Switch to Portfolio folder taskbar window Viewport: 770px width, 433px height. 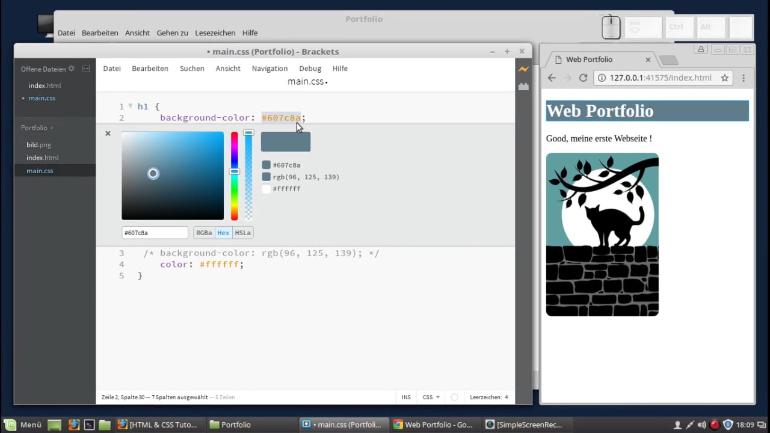[x=251, y=425]
